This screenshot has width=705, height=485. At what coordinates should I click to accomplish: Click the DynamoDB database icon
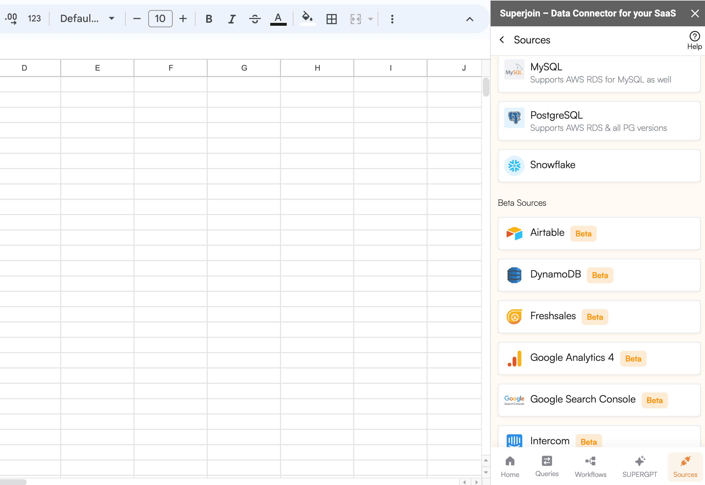click(514, 275)
